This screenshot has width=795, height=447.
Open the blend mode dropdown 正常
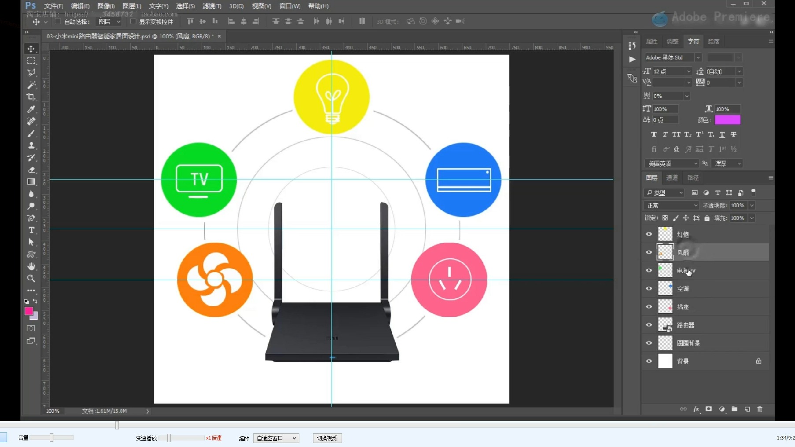pyautogui.click(x=671, y=205)
